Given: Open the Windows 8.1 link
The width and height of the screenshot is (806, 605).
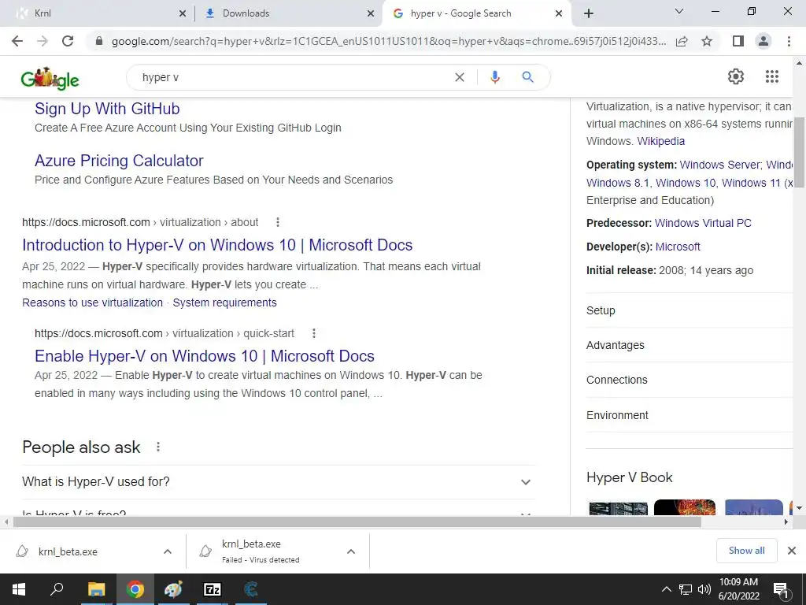Looking at the screenshot, I should (618, 183).
